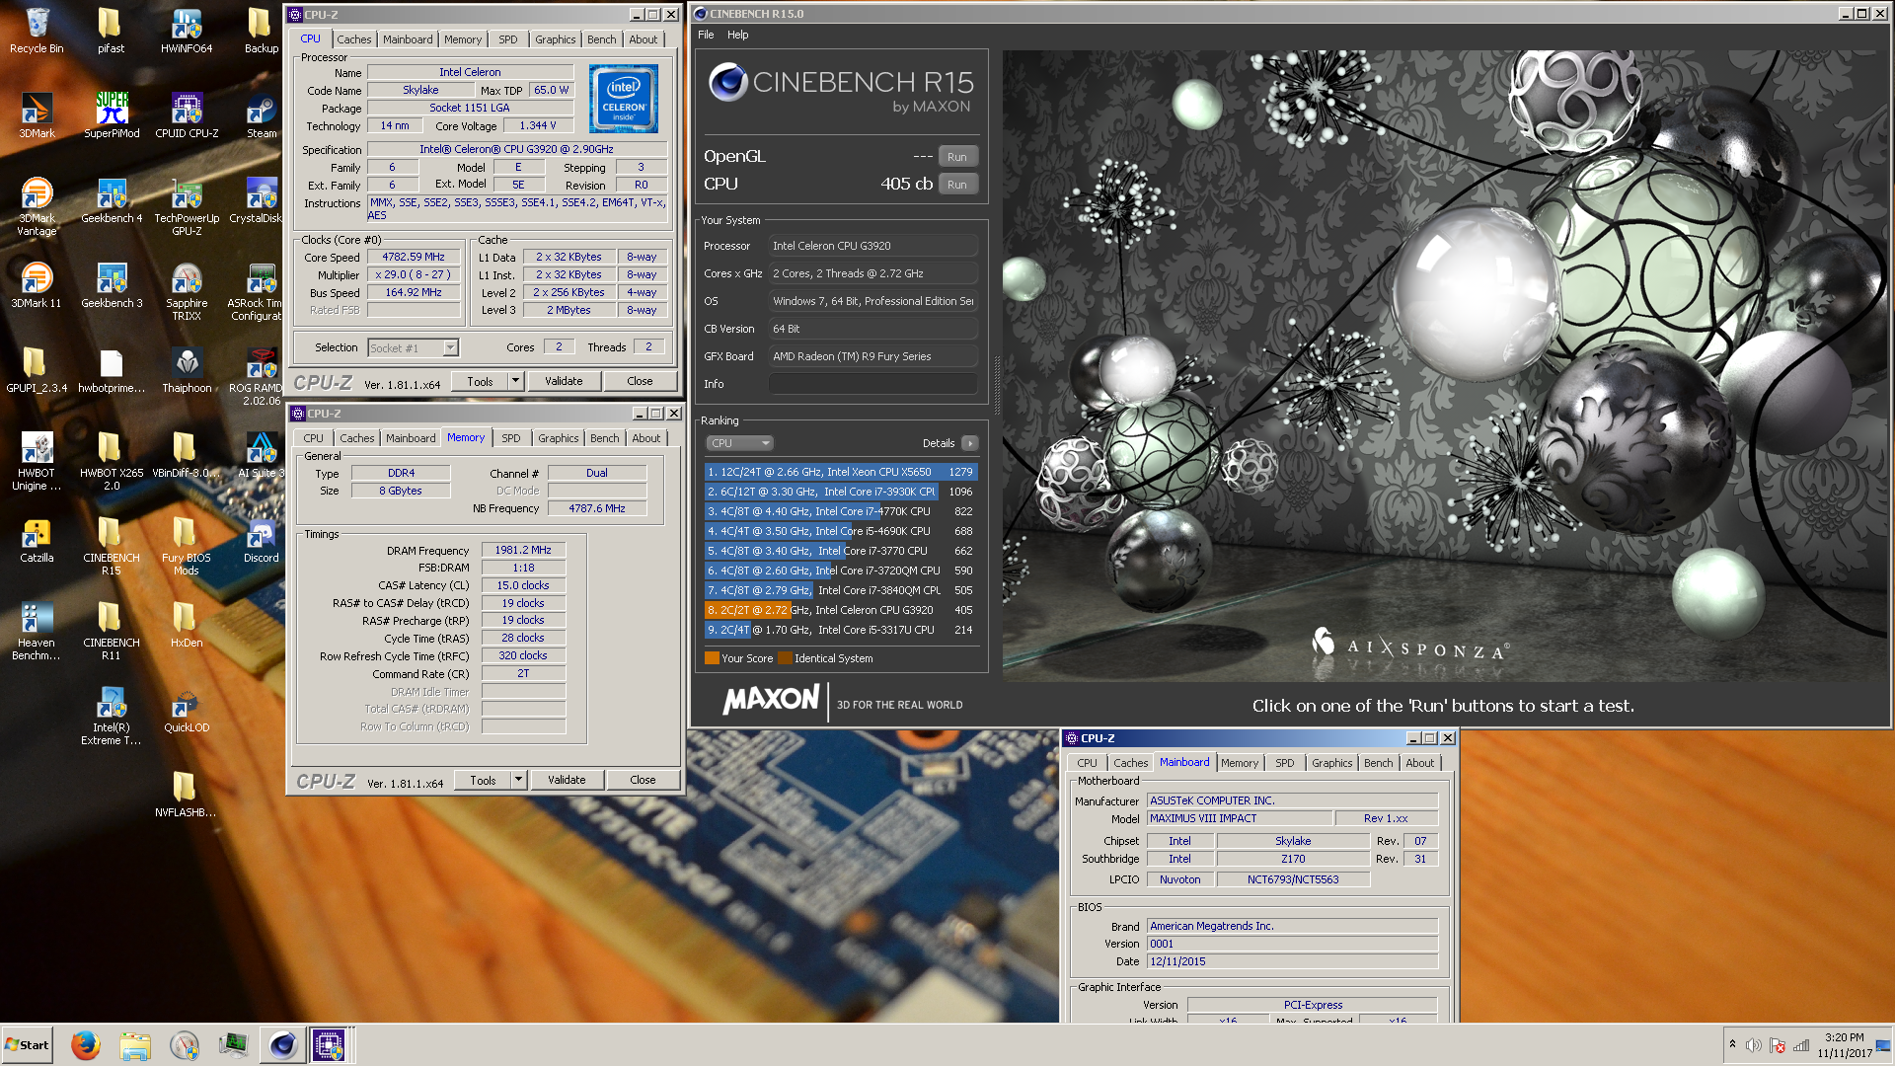Launch QuickLOD desktop shortcut
Viewport: 1895px width, 1066px height.
(187, 710)
